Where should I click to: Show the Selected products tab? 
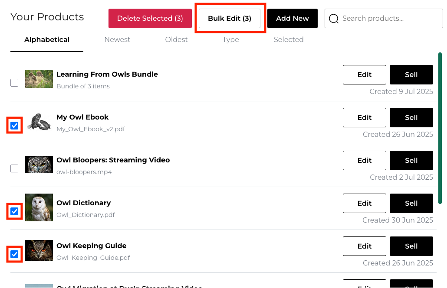(x=289, y=40)
